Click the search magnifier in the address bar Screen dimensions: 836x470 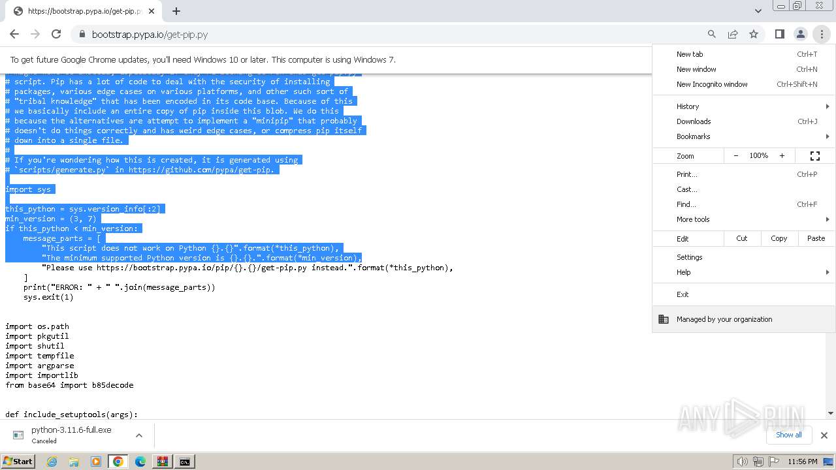click(712, 34)
